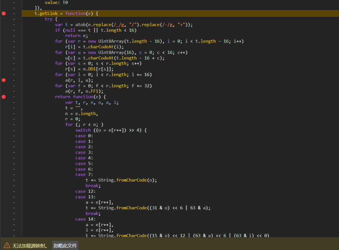
Task: Click the line containing '(31 & o) << 6 | 63 & a'
Action: (148, 208)
